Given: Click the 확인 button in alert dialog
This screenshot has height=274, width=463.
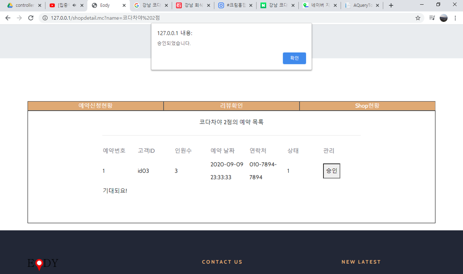Looking at the screenshot, I should pyautogui.click(x=294, y=58).
